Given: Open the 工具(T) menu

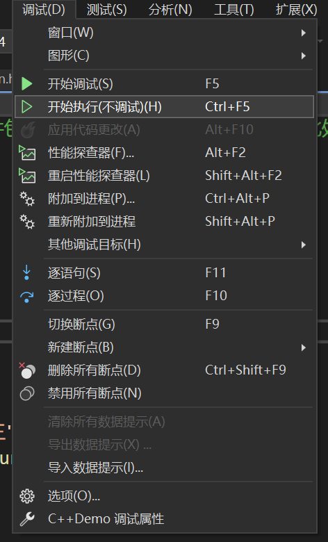Looking at the screenshot, I should [x=233, y=9].
